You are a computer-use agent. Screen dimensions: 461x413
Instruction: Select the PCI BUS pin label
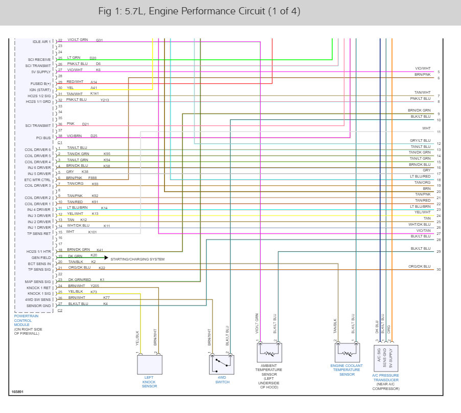pyautogui.click(x=43, y=138)
